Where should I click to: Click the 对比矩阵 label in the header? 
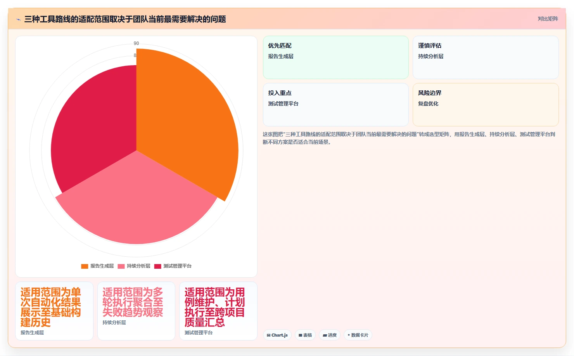[548, 19]
